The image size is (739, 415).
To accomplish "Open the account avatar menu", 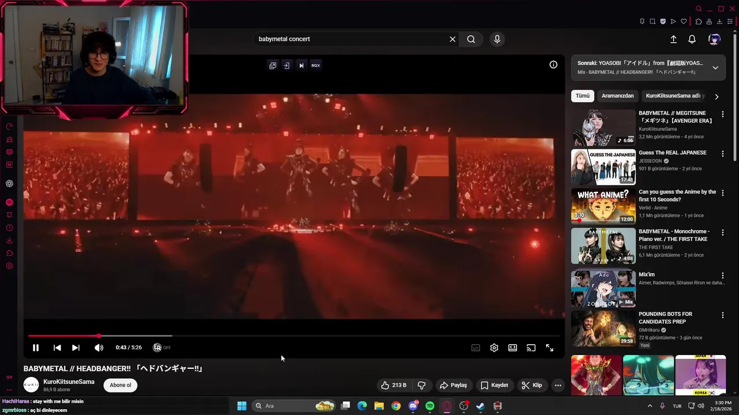I will [x=714, y=39].
